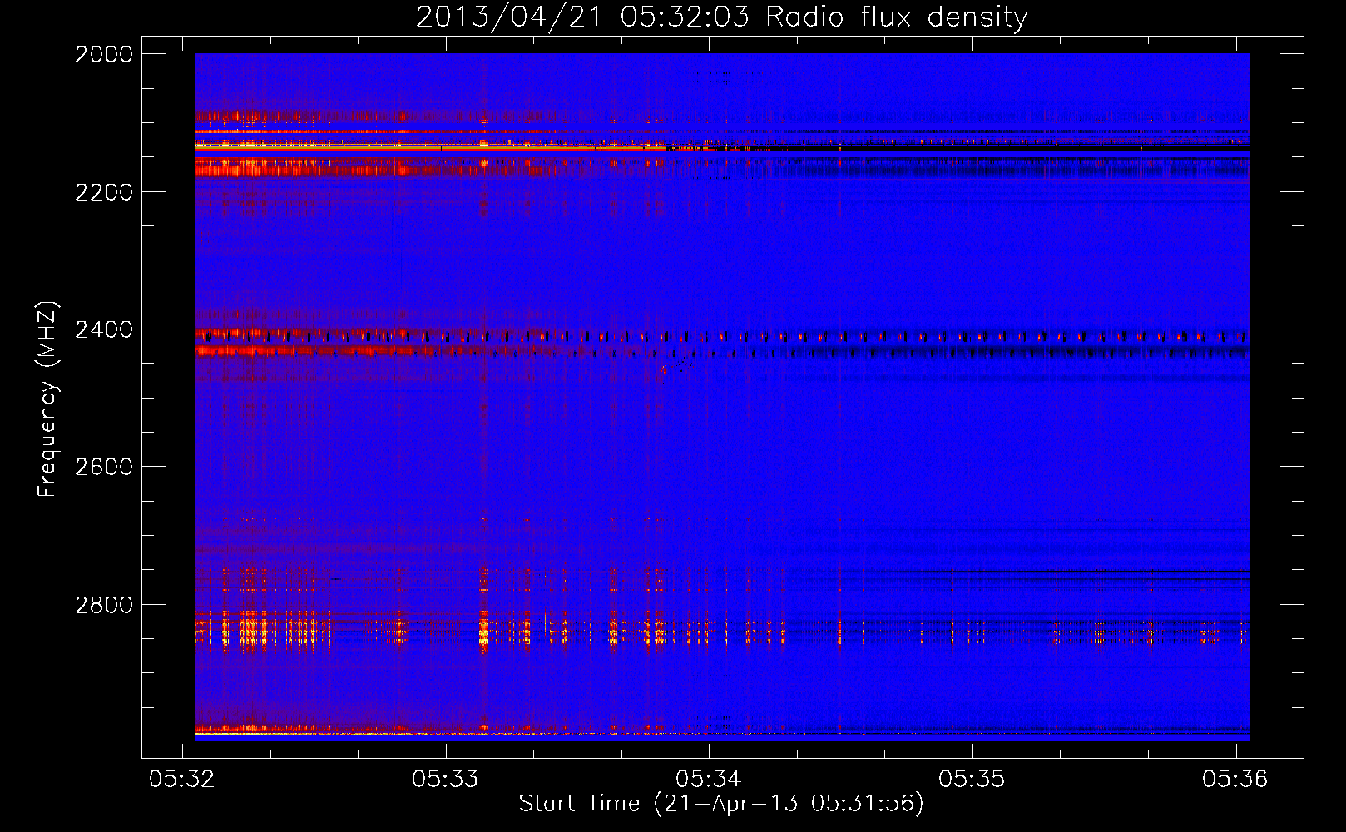This screenshot has width=1346, height=832.
Task: Select the 2400 frequency tick label
Action: click(x=104, y=329)
